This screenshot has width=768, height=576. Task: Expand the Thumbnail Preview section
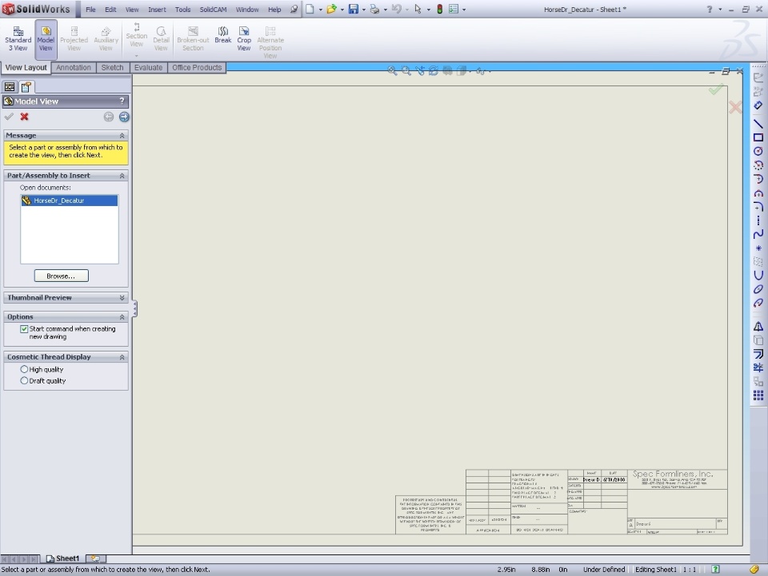[x=122, y=297]
